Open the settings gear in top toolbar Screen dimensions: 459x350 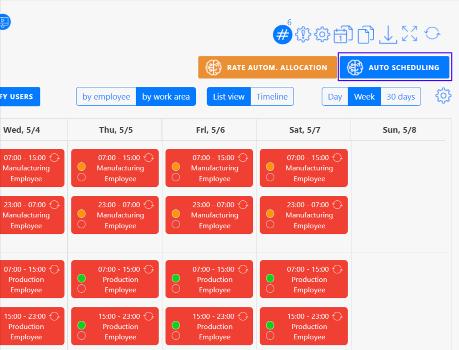[x=322, y=35]
